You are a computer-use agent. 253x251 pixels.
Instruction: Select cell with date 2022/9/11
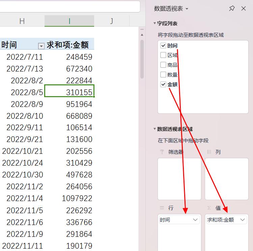click(x=22, y=128)
